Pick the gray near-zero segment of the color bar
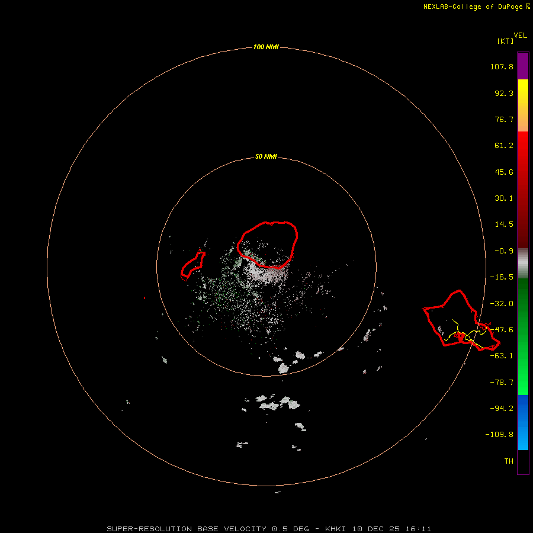This screenshot has height=533, width=533. click(523, 264)
